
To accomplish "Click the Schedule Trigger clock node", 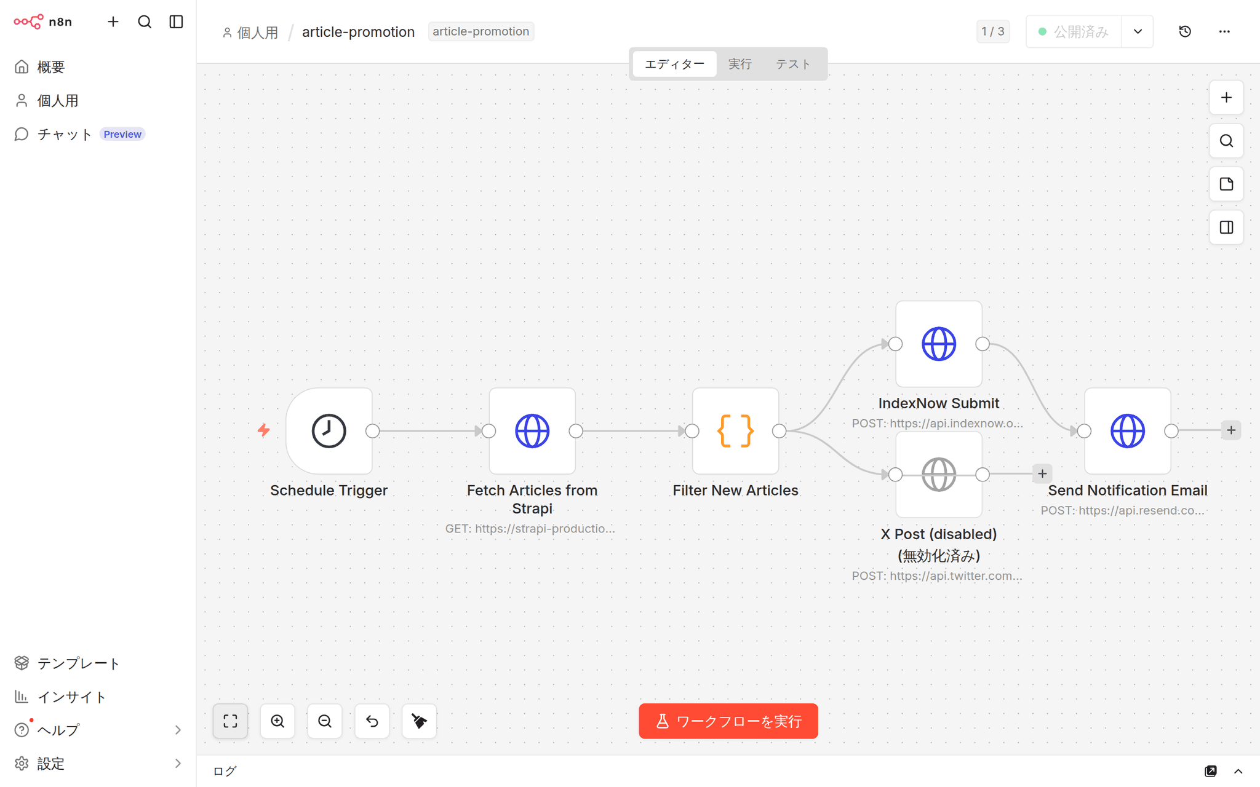I will click(x=329, y=430).
